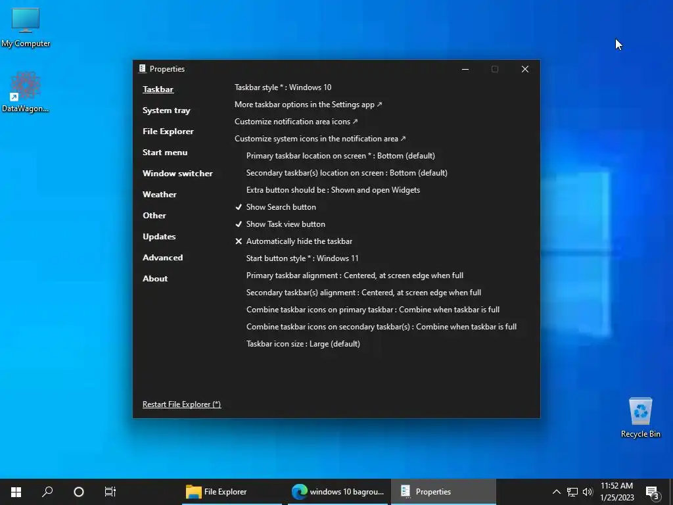Screen dimensions: 673x505
Task: Open the Windows Start button
Action: 16,492
